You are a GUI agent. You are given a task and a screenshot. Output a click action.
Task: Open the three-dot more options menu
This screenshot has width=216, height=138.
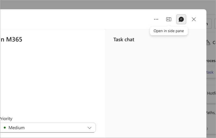[156, 19]
